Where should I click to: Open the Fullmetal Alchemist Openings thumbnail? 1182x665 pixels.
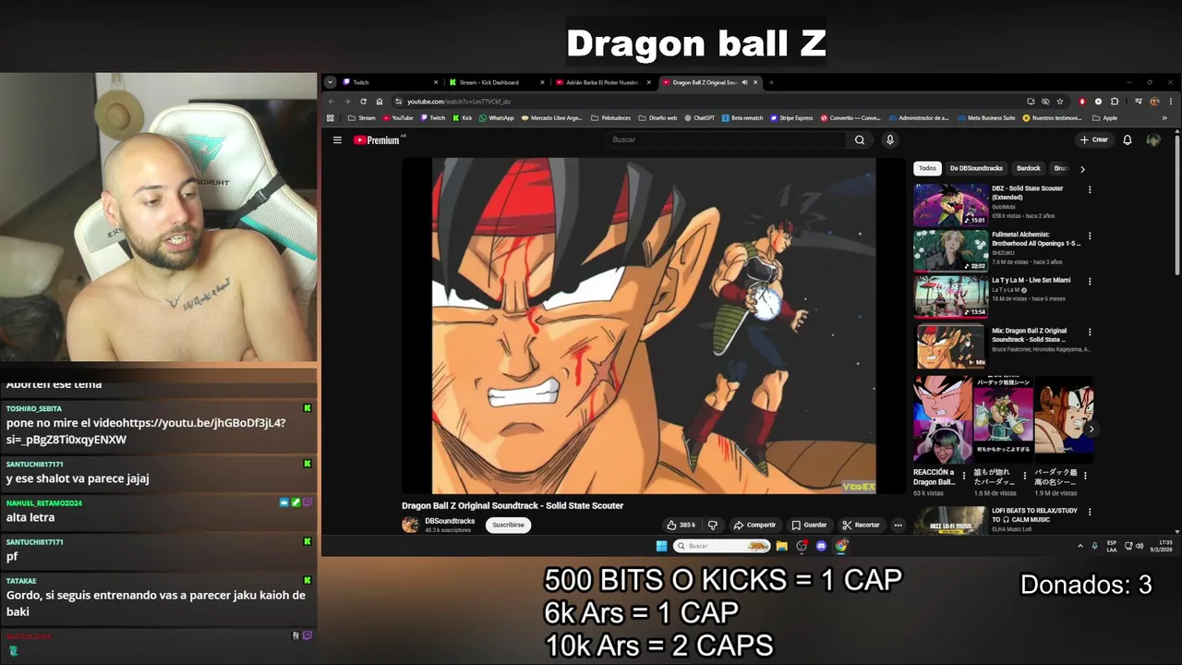coord(951,251)
